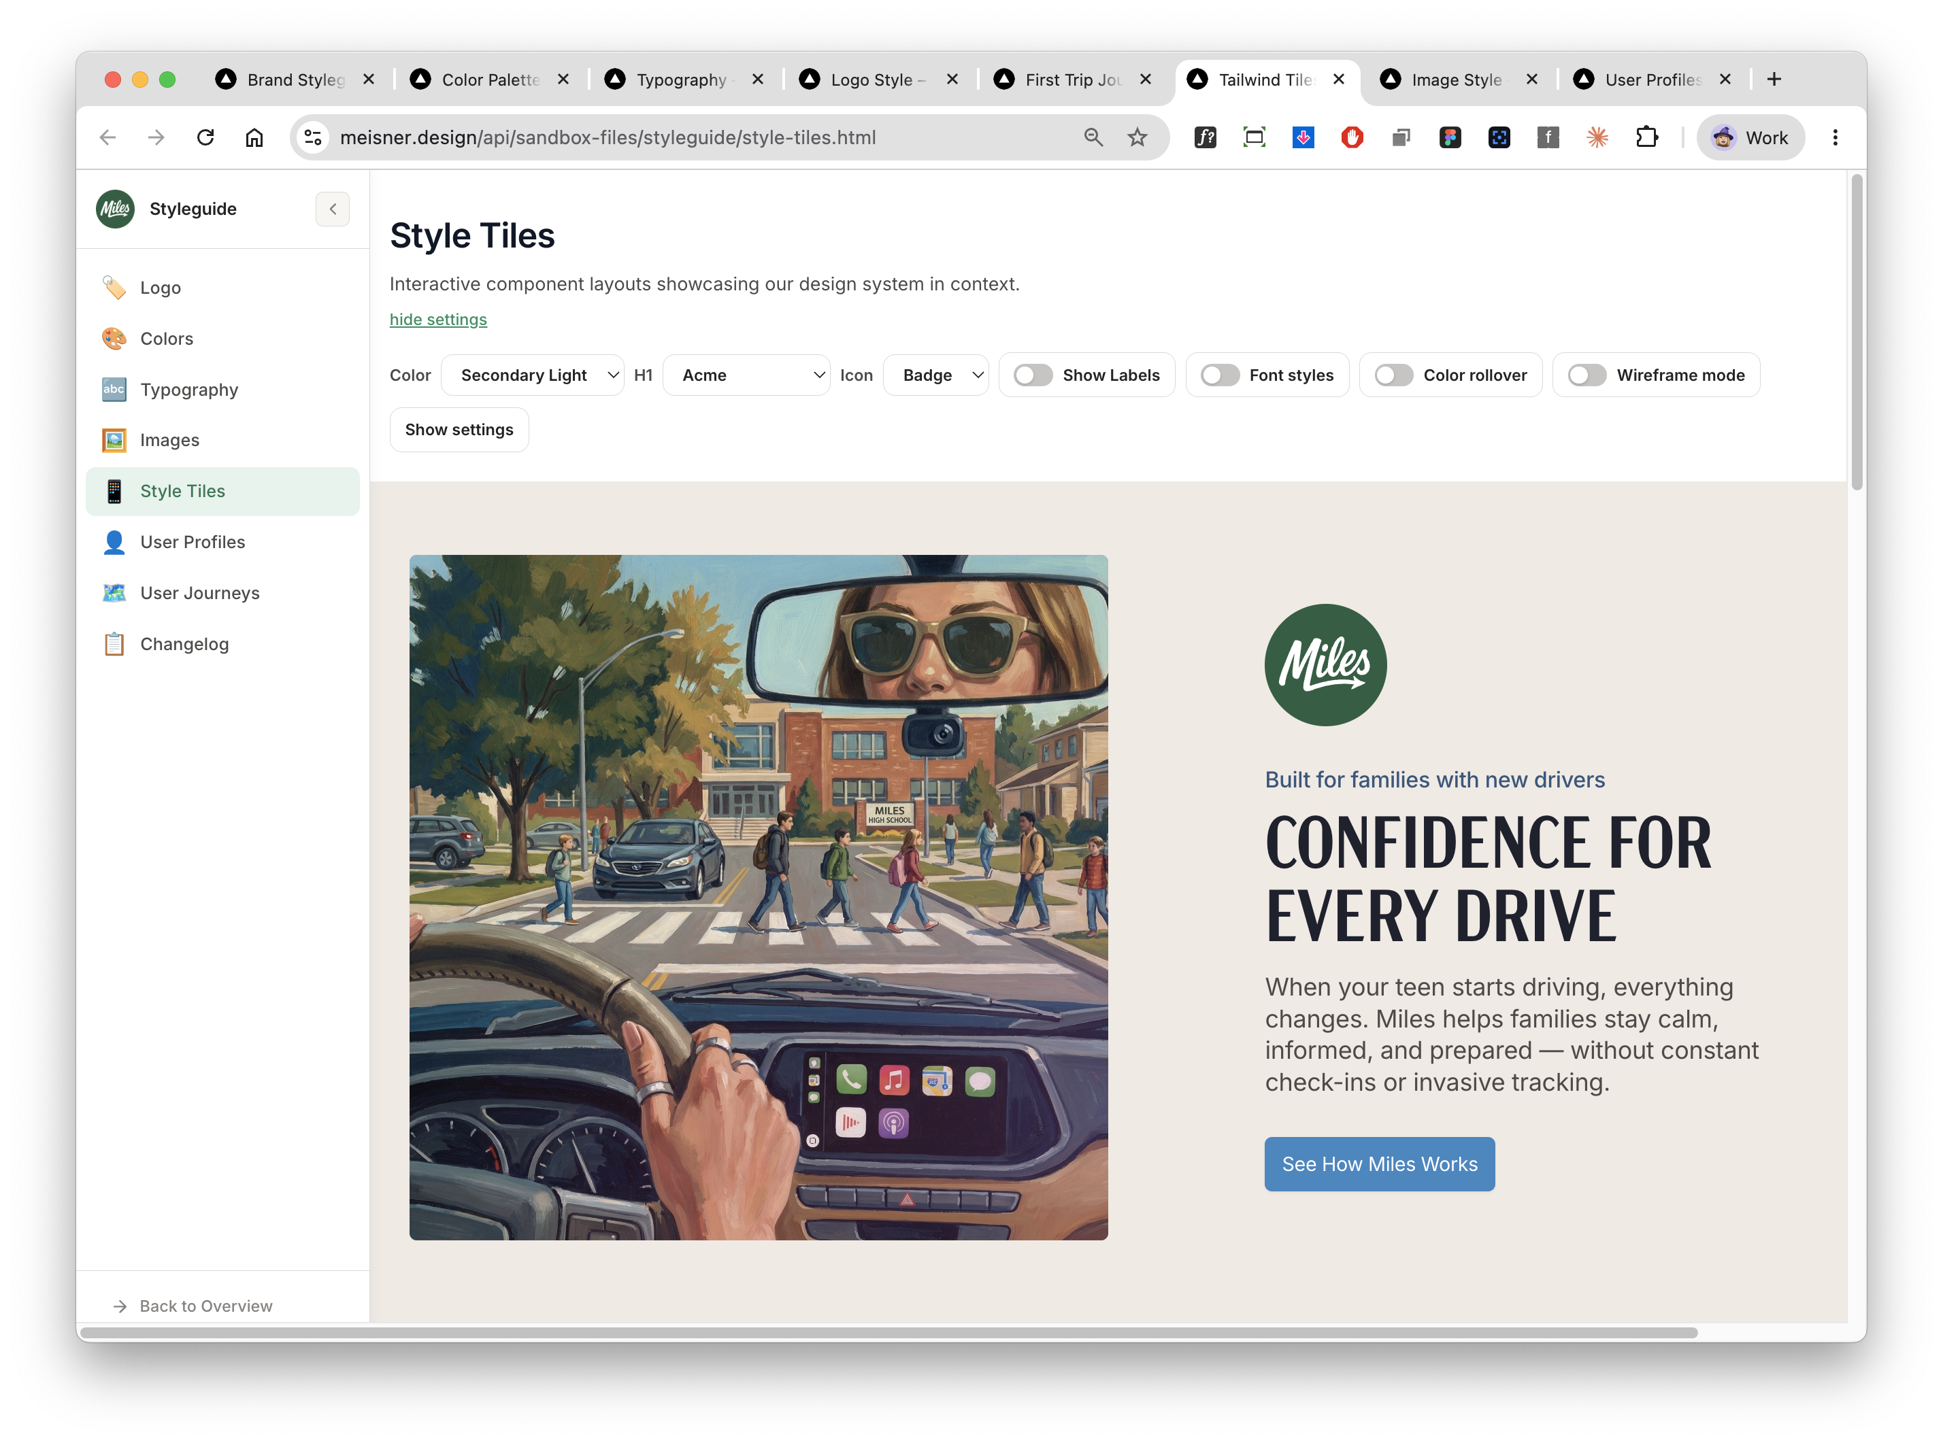
Task: Collapse the Styleguide sidebar
Action: (x=333, y=209)
